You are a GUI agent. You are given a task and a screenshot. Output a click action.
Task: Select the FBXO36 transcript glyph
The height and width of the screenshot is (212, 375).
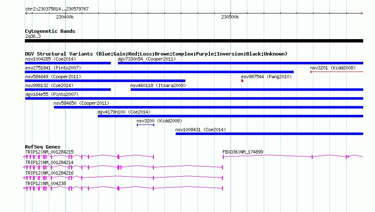tap(293, 156)
